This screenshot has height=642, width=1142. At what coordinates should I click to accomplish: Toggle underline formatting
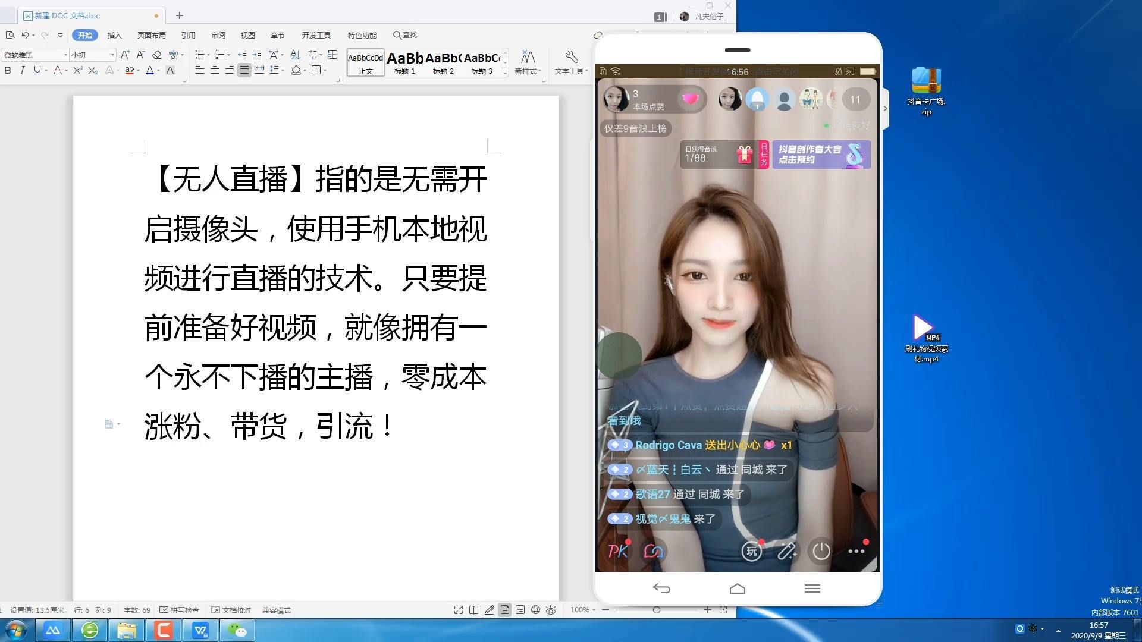click(37, 71)
